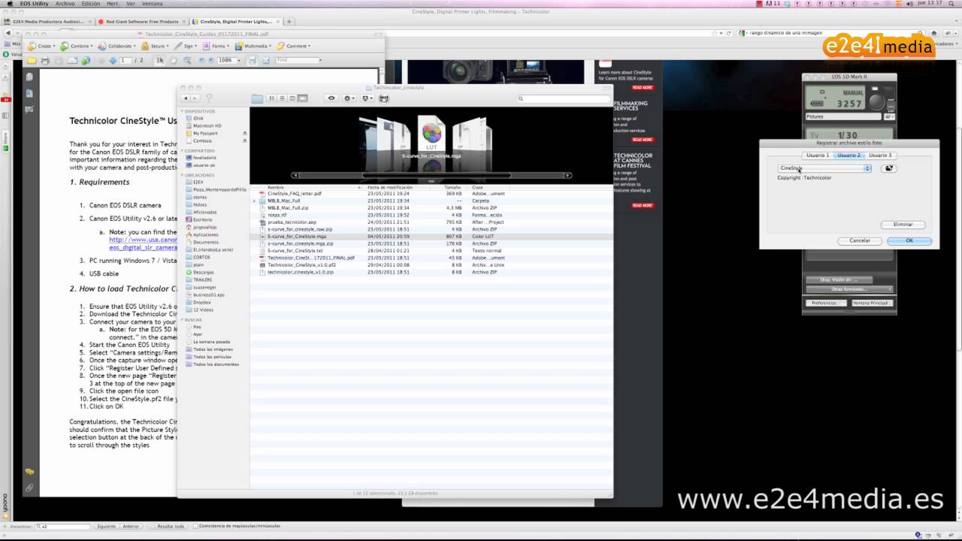Image resolution: width=962 pixels, height=541 pixels.
Task: Open the Edición menu
Action: point(90,4)
